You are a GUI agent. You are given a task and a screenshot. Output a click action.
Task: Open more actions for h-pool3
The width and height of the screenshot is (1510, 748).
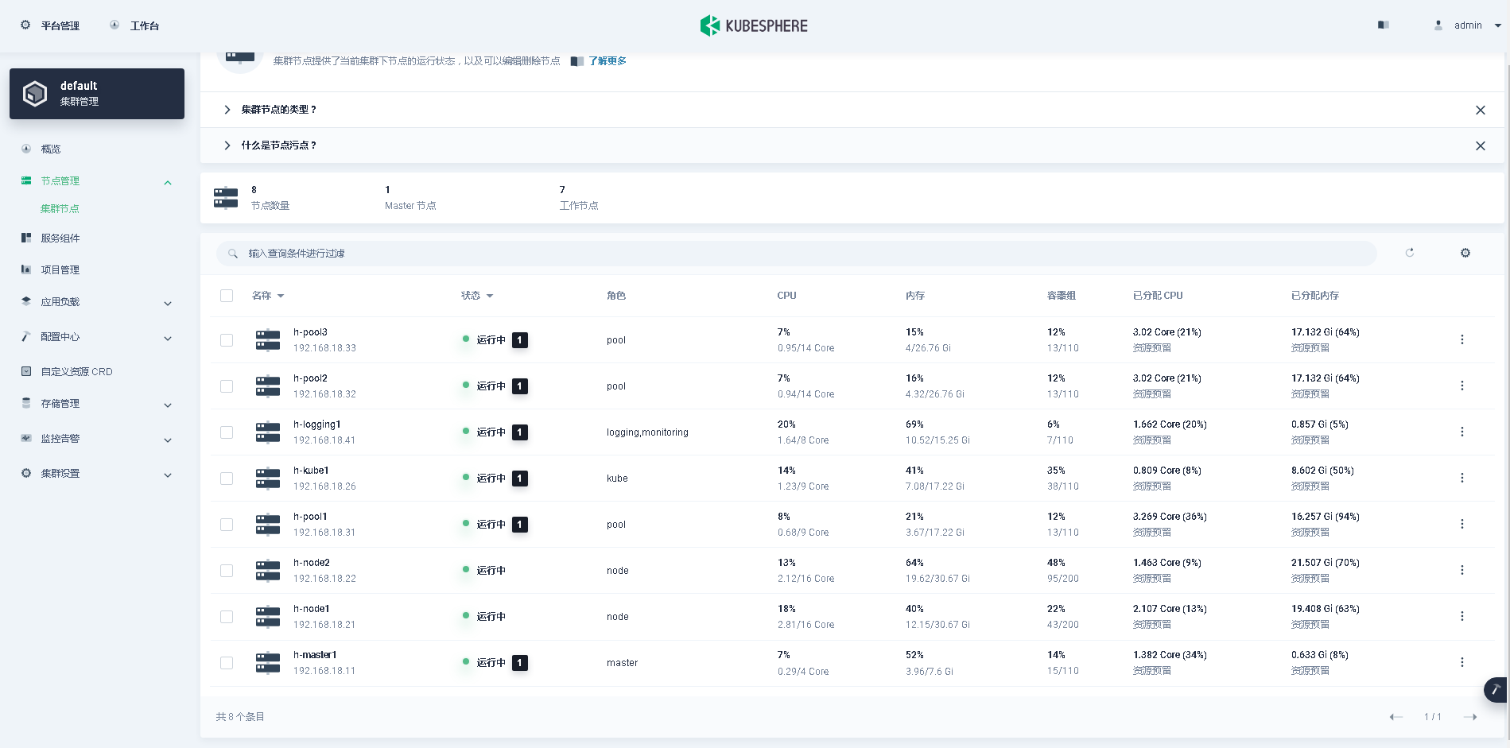[1461, 339]
